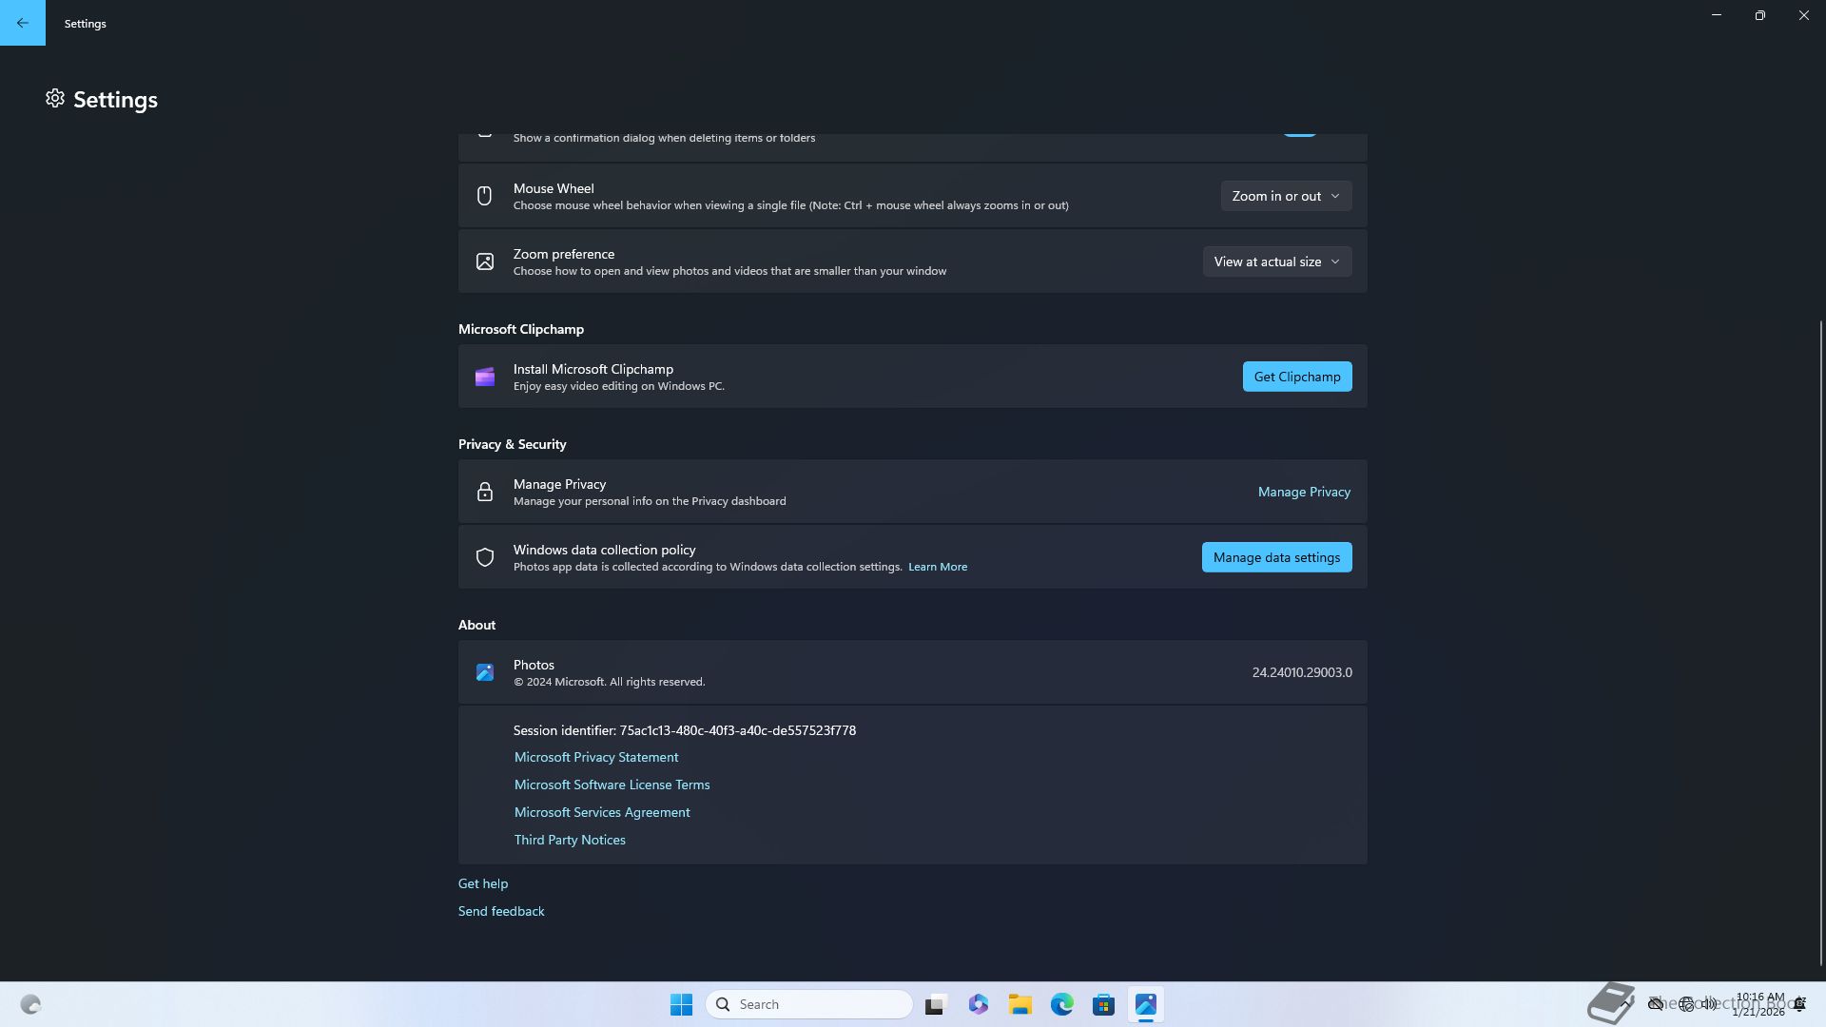Open Microsoft Store from taskbar
The height and width of the screenshot is (1027, 1826).
pyautogui.click(x=1103, y=1004)
